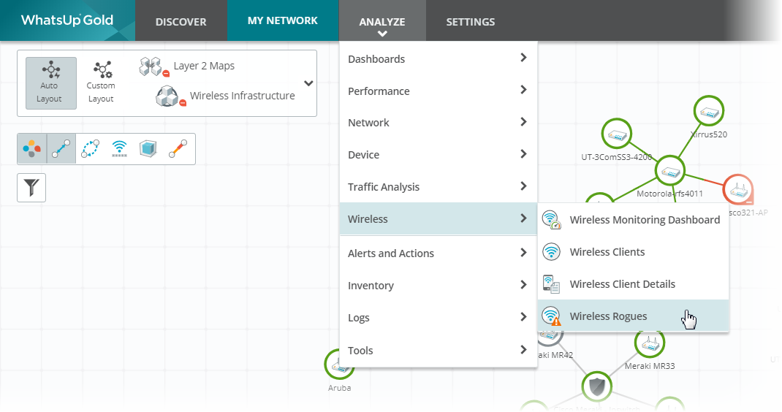This screenshot has width=782, height=412.
Task: Toggle the dashed circular dependency overlay
Action: [91, 148]
